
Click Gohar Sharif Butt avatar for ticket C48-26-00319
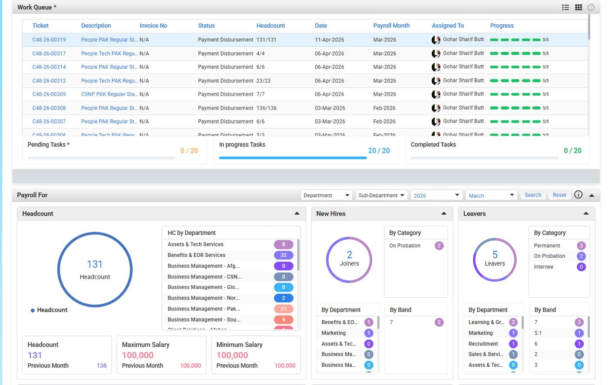click(x=436, y=40)
